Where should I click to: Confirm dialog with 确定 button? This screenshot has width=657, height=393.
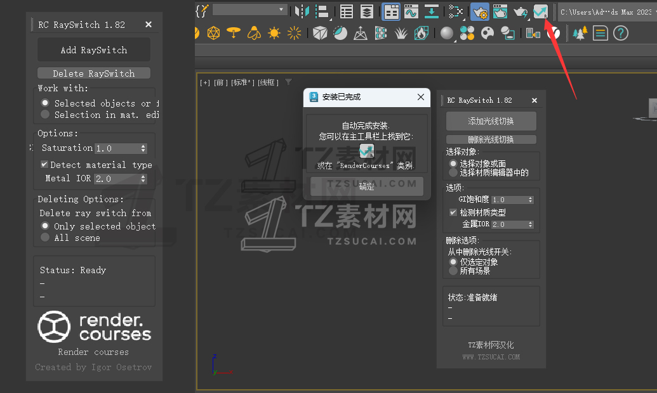click(367, 186)
